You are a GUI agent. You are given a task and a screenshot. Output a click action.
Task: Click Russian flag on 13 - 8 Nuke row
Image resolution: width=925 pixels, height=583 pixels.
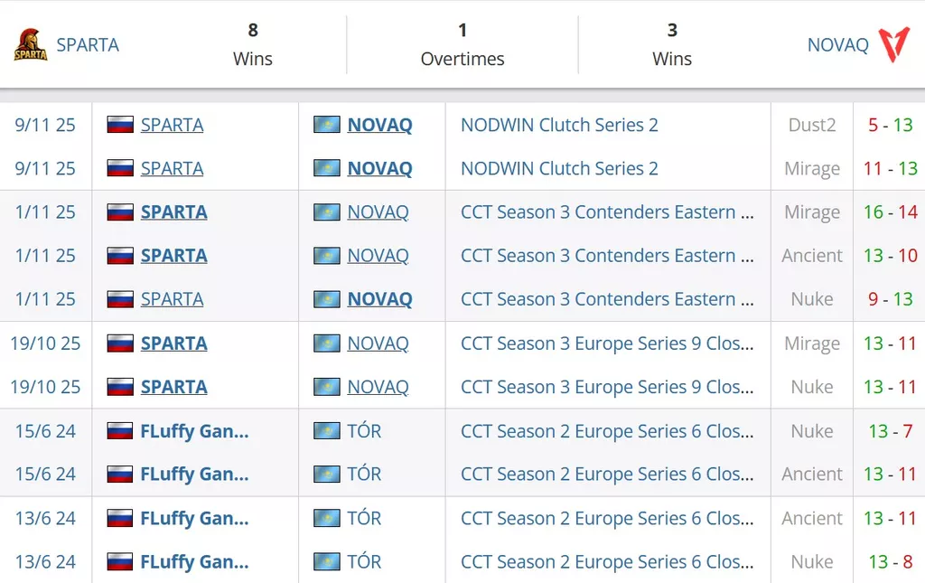(x=120, y=562)
